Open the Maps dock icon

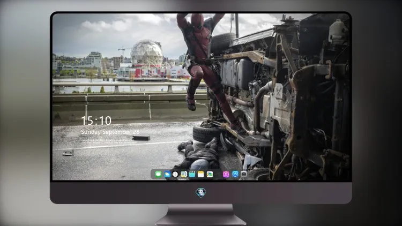(183, 174)
